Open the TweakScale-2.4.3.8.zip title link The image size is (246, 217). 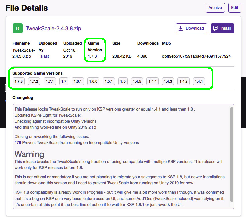(x=53, y=28)
